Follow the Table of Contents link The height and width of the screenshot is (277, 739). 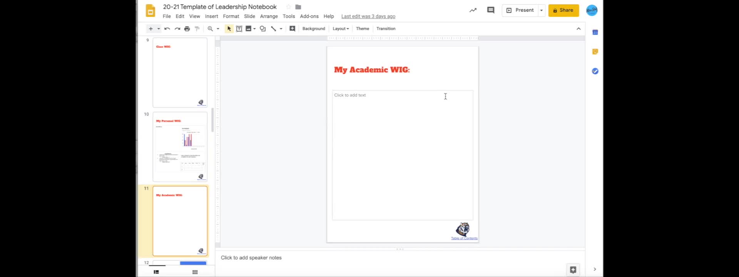[464, 239]
